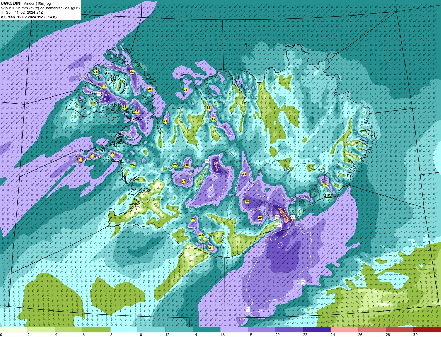
Task: Click the white-boxed "30" gust contour label
Action: pyautogui.click(x=277, y=217)
